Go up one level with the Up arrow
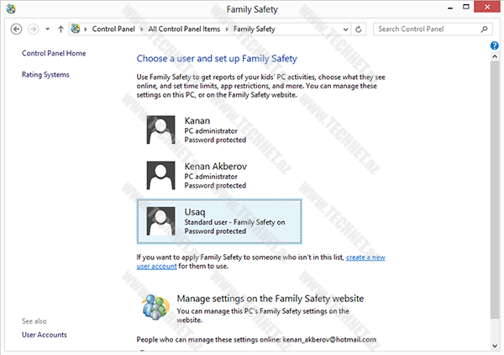504x355 pixels. tap(60, 29)
